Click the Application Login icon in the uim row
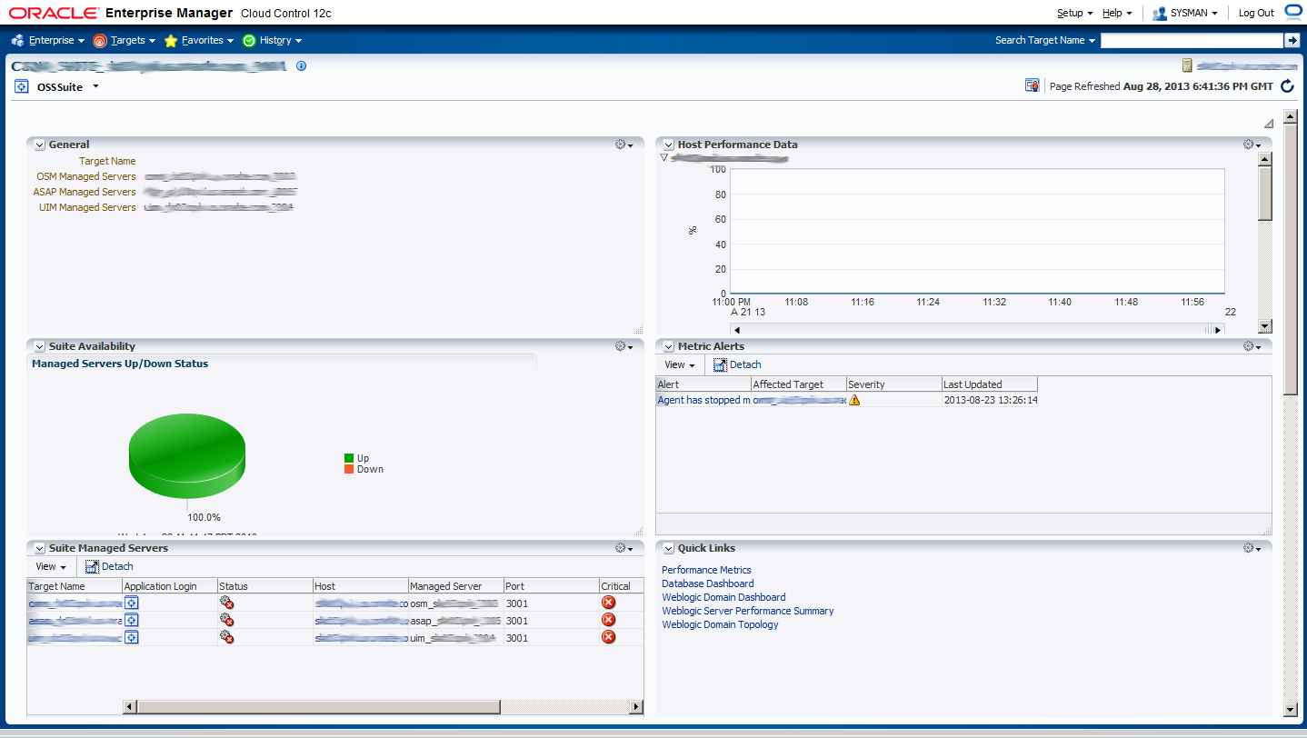Viewport: 1307px width, 738px height. pos(131,637)
